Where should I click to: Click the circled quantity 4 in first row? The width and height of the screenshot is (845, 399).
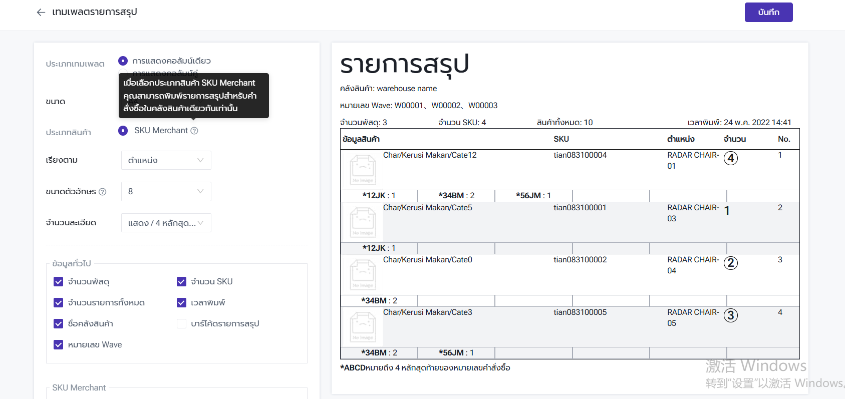click(731, 158)
